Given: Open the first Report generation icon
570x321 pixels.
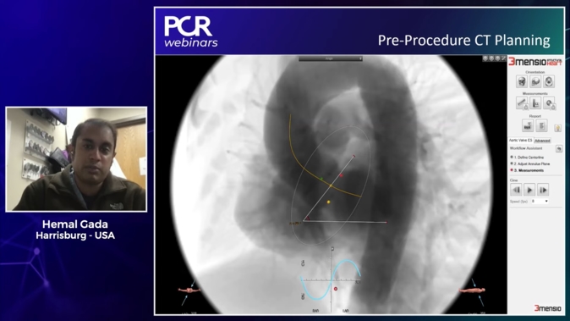Looking at the screenshot, I should [528, 125].
